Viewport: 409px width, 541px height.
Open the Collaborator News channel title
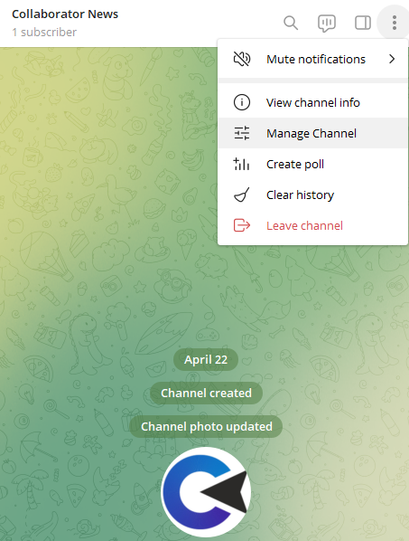click(x=65, y=14)
